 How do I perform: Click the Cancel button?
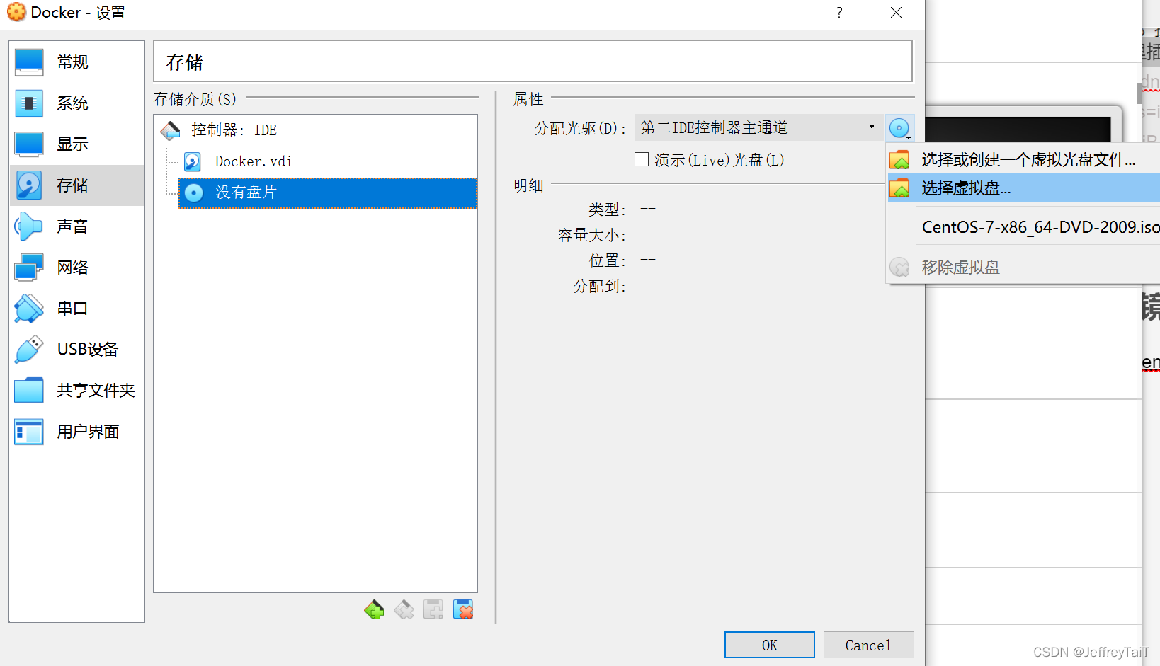[x=868, y=645]
